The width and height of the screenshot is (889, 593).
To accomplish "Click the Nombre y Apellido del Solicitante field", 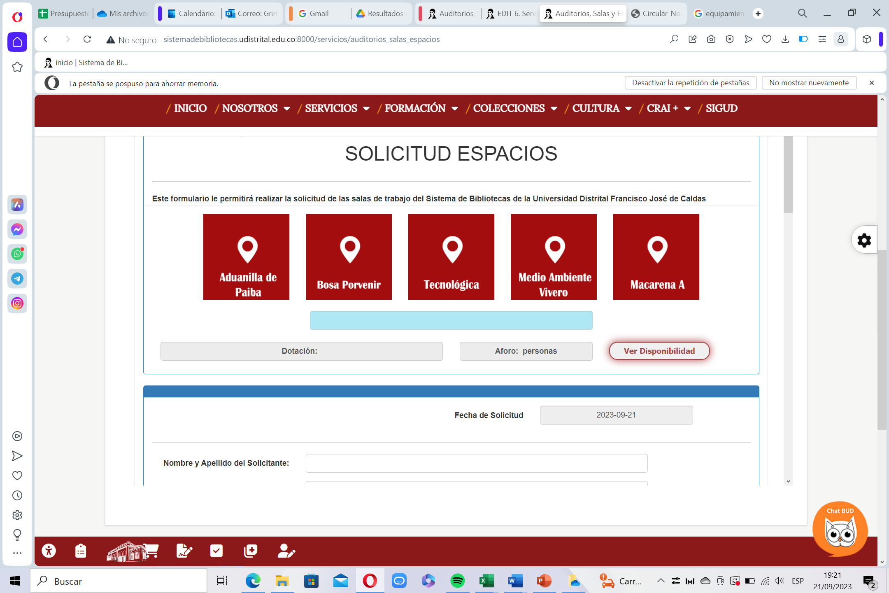I will coord(476,463).
